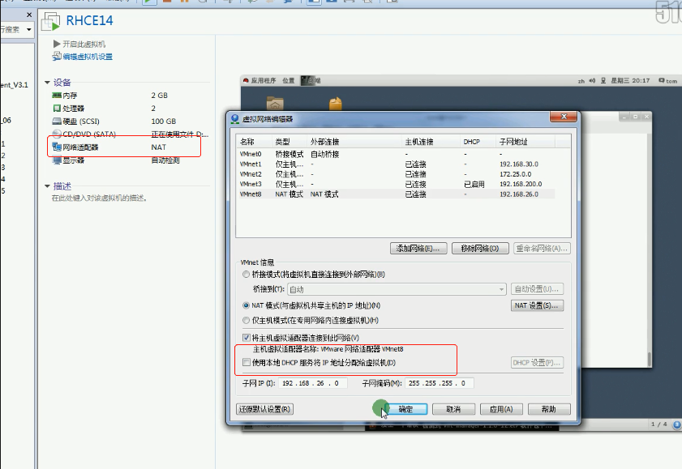Open the 应用程序 menu in guest panel
Image resolution: width=682 pixels, height=469 pixels.
coord(263,80)
